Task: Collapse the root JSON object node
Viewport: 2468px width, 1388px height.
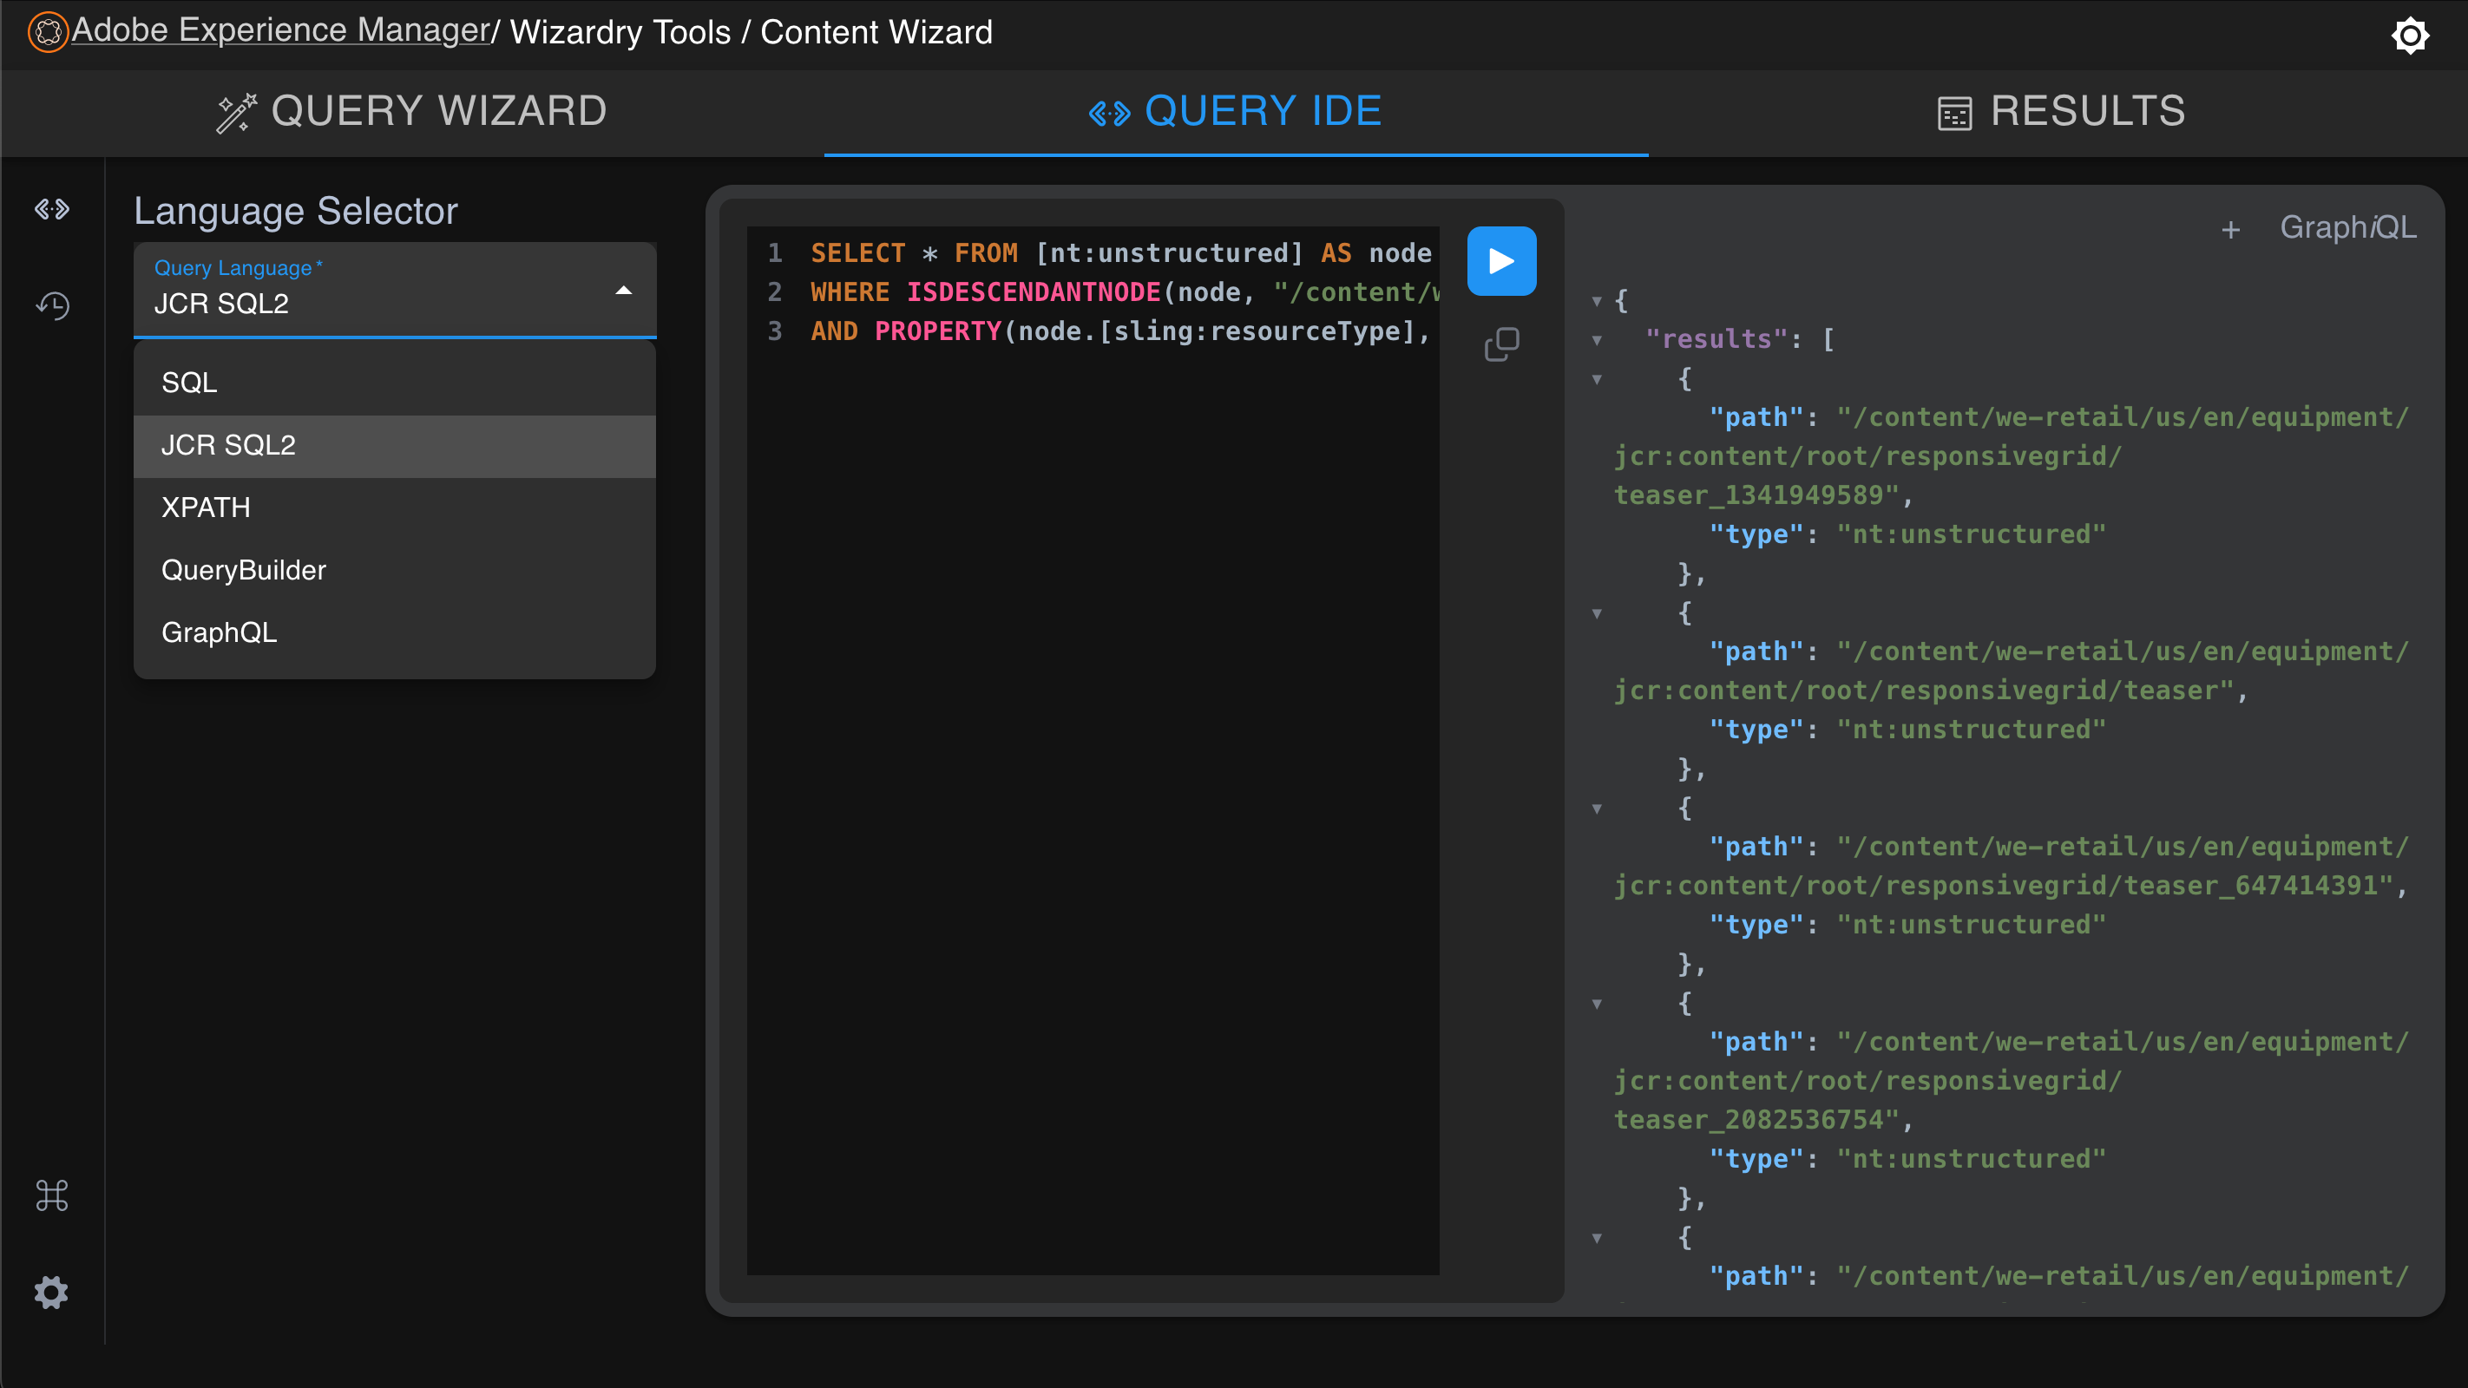Action: pyautogui.click(x=1597, y=300)
